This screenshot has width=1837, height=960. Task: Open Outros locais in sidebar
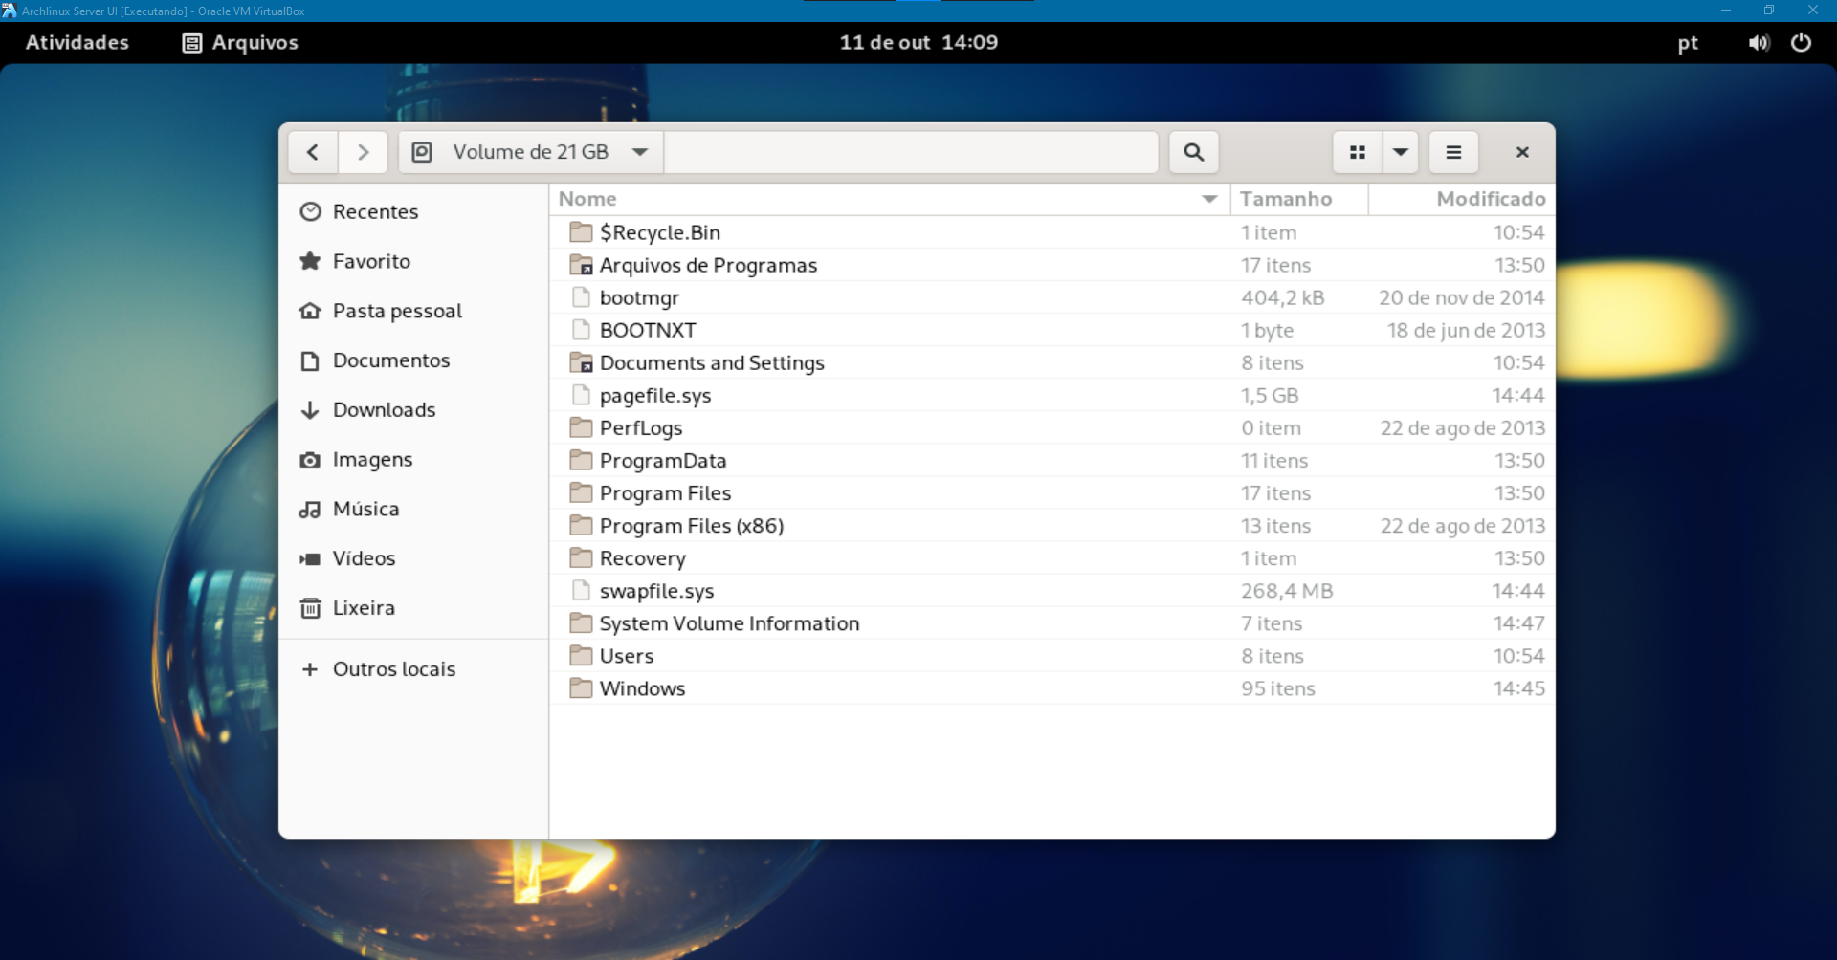click(x=393, y=669)
